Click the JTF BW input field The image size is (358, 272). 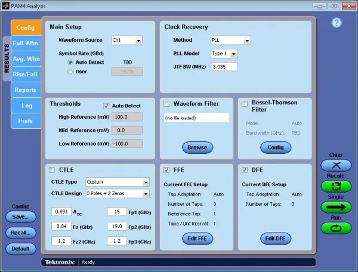[x=224, y=66]
